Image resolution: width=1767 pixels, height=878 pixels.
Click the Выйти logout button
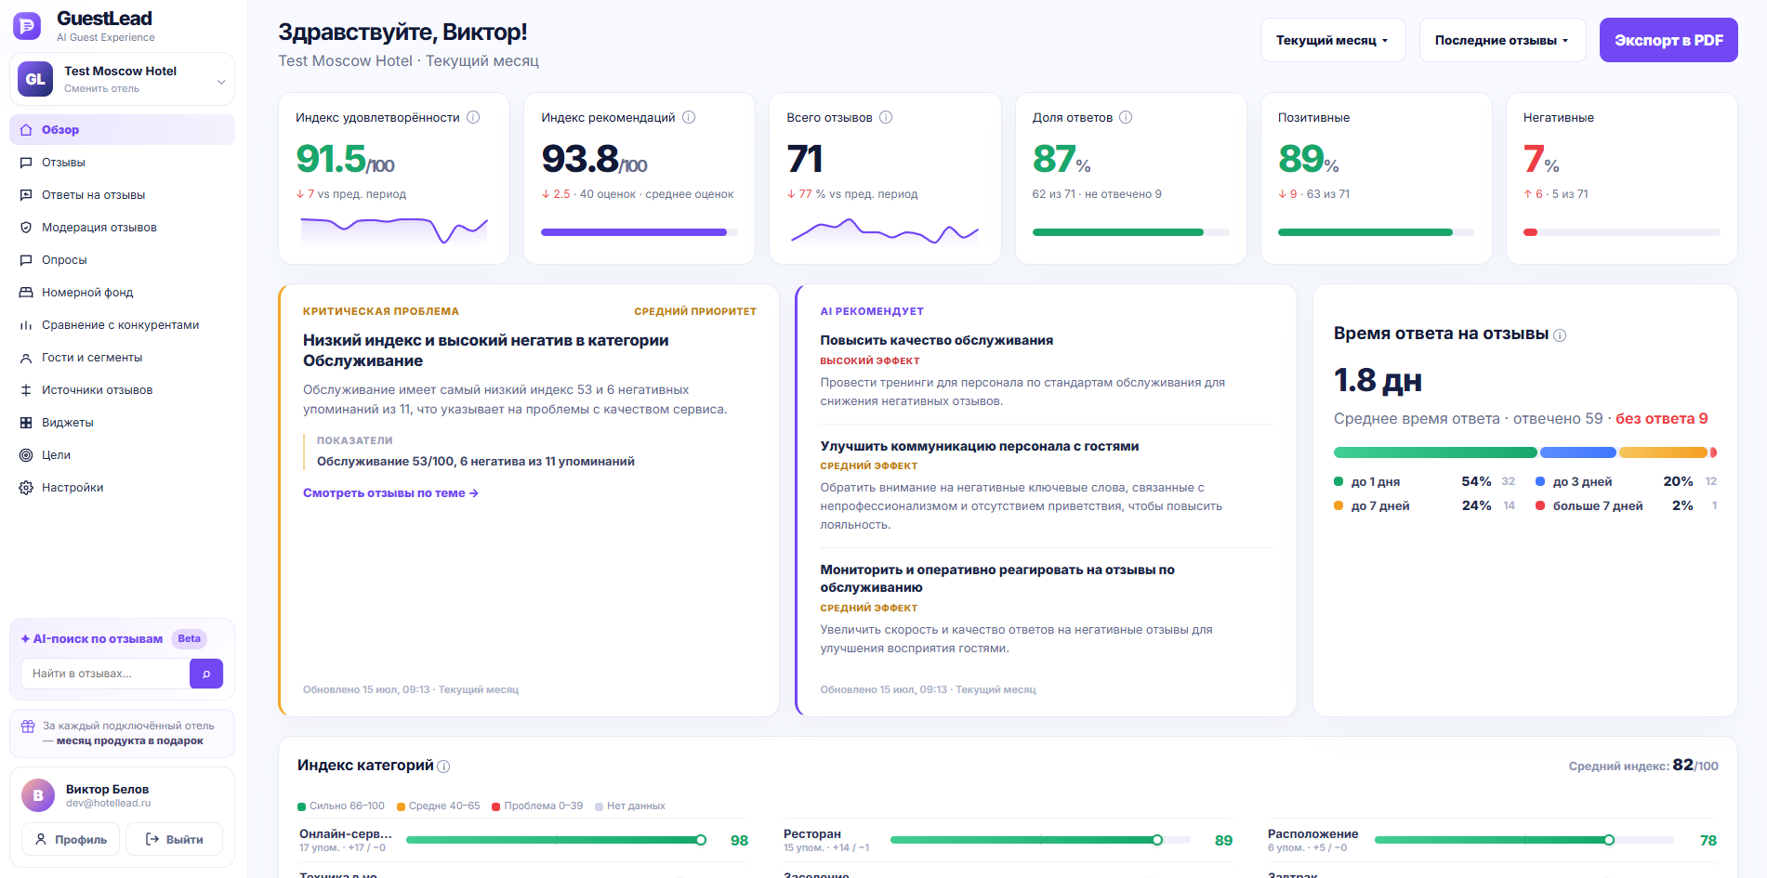click(175, 839)
